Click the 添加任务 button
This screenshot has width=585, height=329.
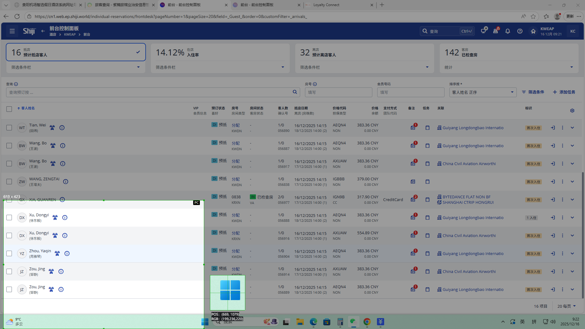pyautogui.click(x=564, y=92)
